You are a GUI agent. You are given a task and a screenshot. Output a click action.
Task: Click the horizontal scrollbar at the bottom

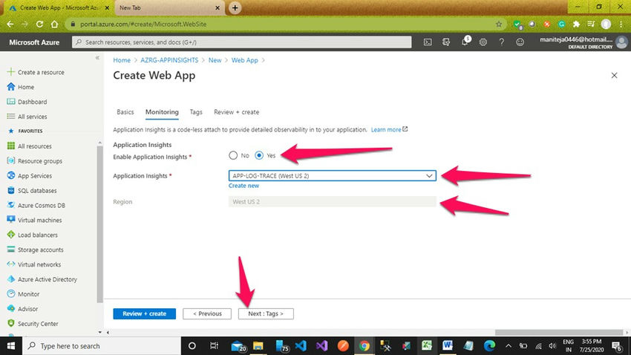[x=559, y=333]
